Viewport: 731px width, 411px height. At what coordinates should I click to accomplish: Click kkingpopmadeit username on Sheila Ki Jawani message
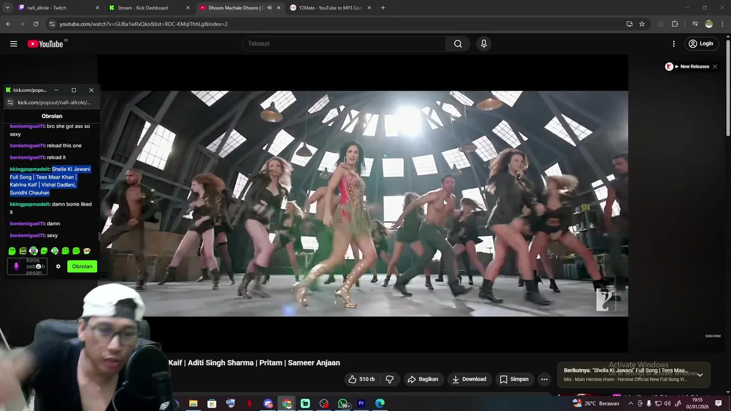30,170
